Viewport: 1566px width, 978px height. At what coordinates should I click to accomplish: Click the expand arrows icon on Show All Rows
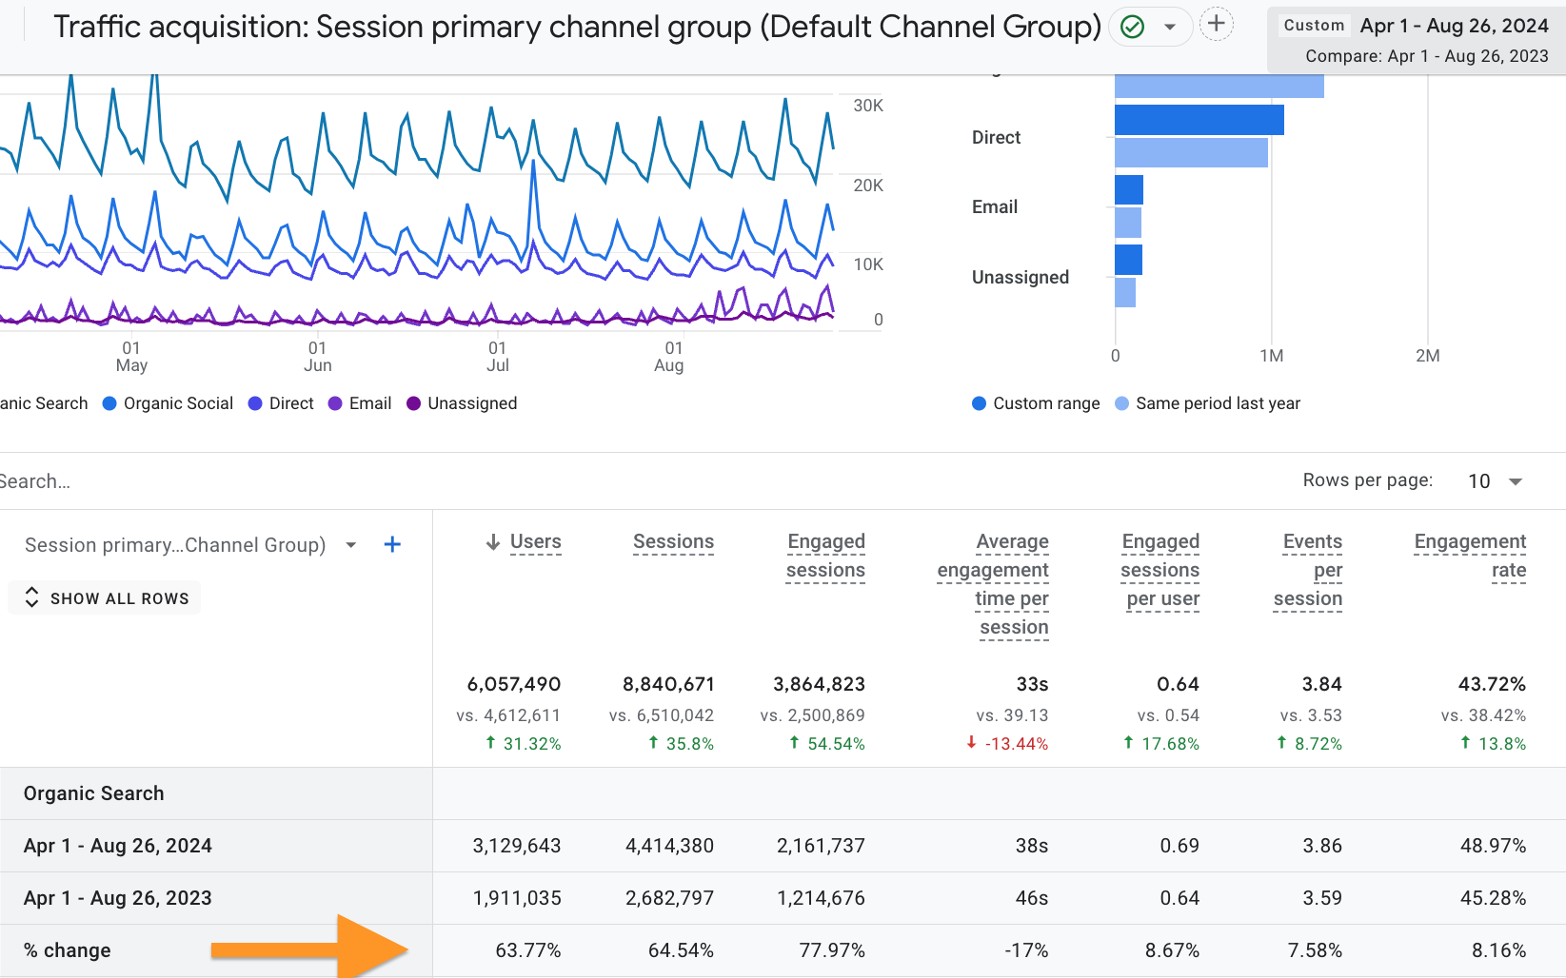tap(31, 597)
